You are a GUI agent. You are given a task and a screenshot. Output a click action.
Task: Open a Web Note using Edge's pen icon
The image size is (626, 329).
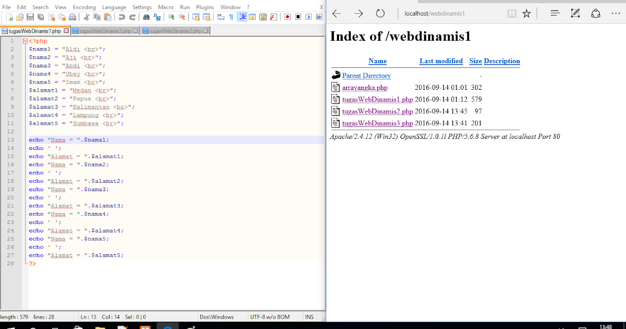pyautogui.click(x=575, y=14)
